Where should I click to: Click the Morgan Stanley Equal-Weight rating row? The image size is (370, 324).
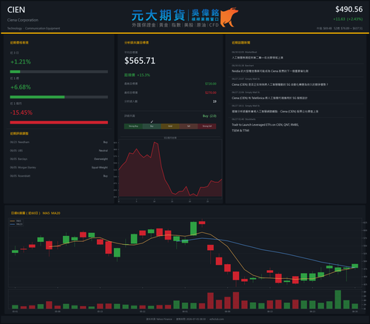coord(59,167)
